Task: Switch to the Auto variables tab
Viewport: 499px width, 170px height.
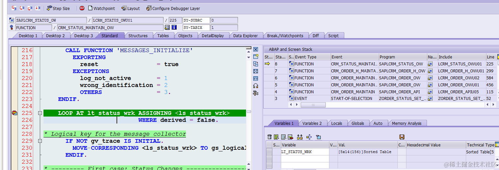Action: coord(378,123)
